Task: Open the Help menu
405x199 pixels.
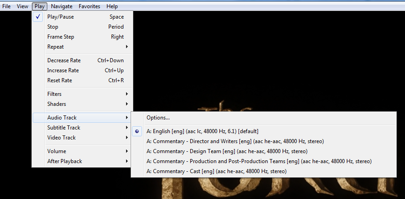Action: tap(112, 6)
